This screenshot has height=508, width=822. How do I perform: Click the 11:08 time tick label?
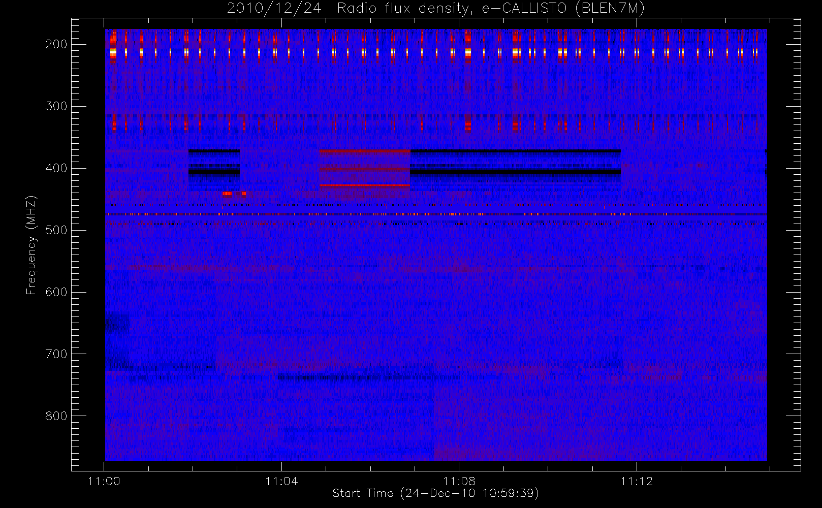click(x=459, y=481)
